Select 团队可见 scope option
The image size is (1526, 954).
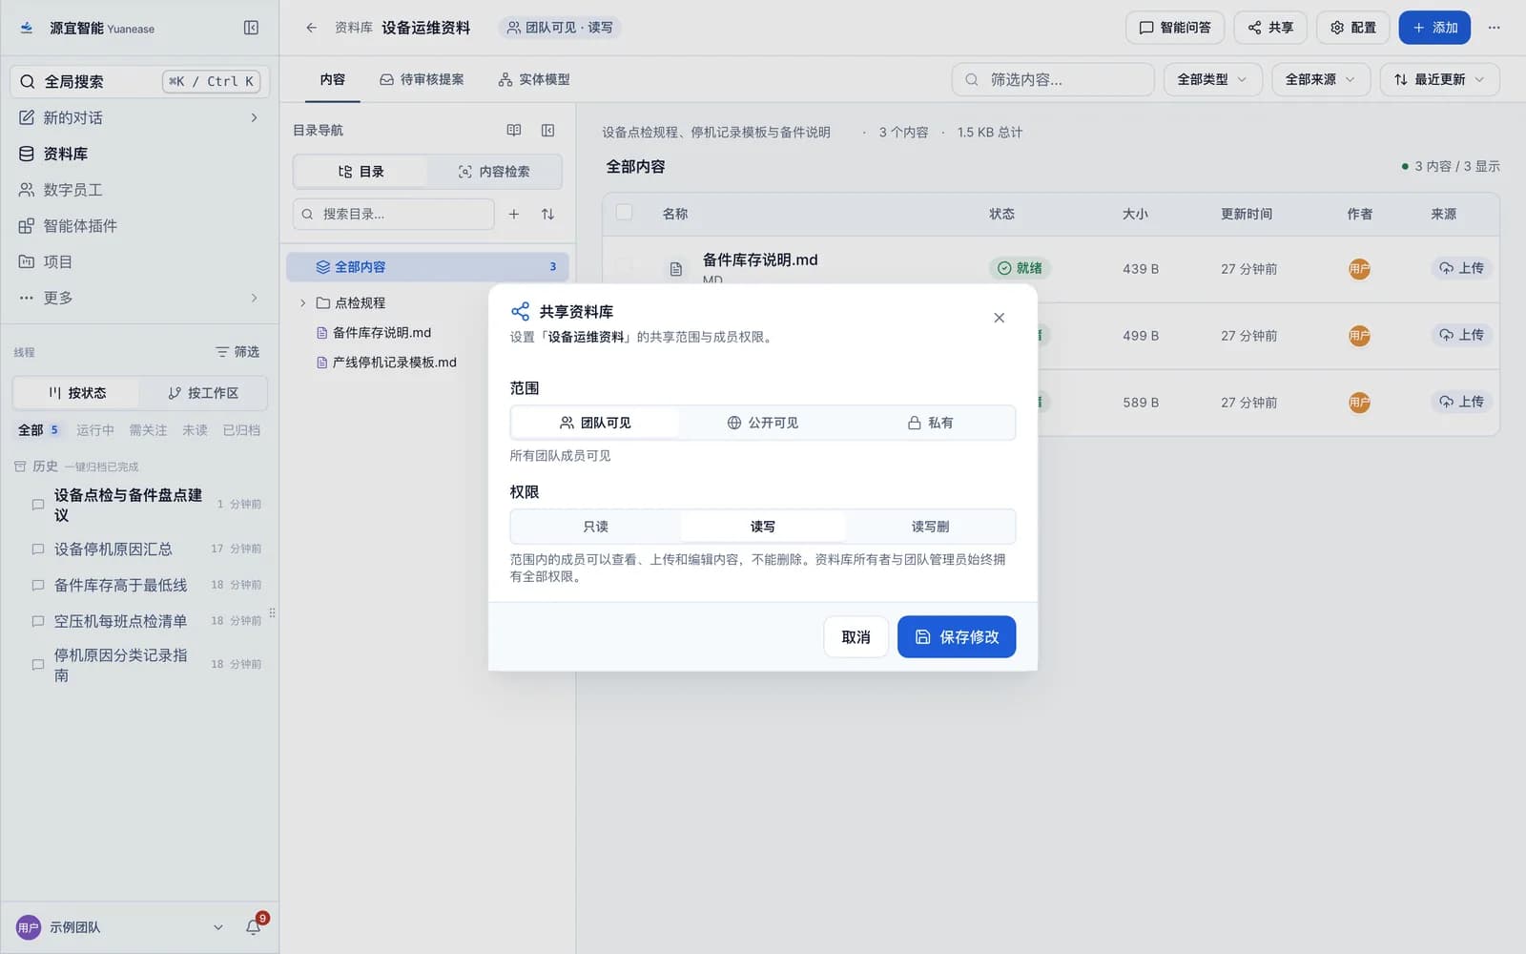coord(595,423)
